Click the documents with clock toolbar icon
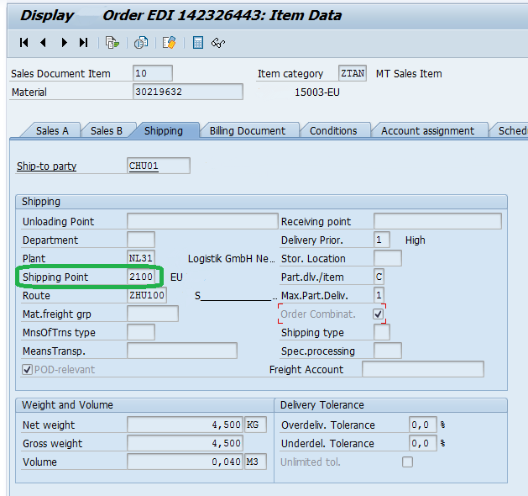 (141, 43)
